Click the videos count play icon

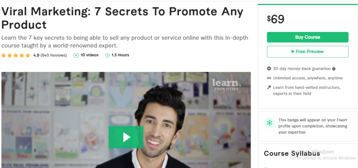click(76, 55)
